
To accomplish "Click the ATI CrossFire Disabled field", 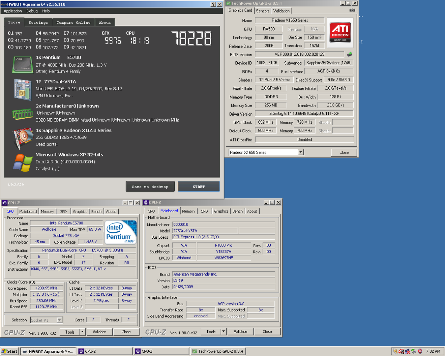I will pos(304,140).
